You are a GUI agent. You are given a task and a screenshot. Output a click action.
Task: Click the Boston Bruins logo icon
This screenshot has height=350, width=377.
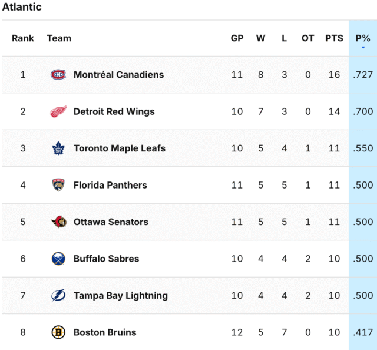click(x=58, y=332)
